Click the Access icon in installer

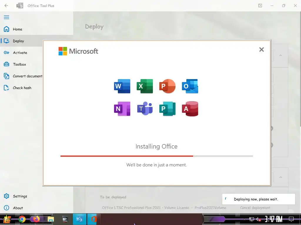coord(190,109)
